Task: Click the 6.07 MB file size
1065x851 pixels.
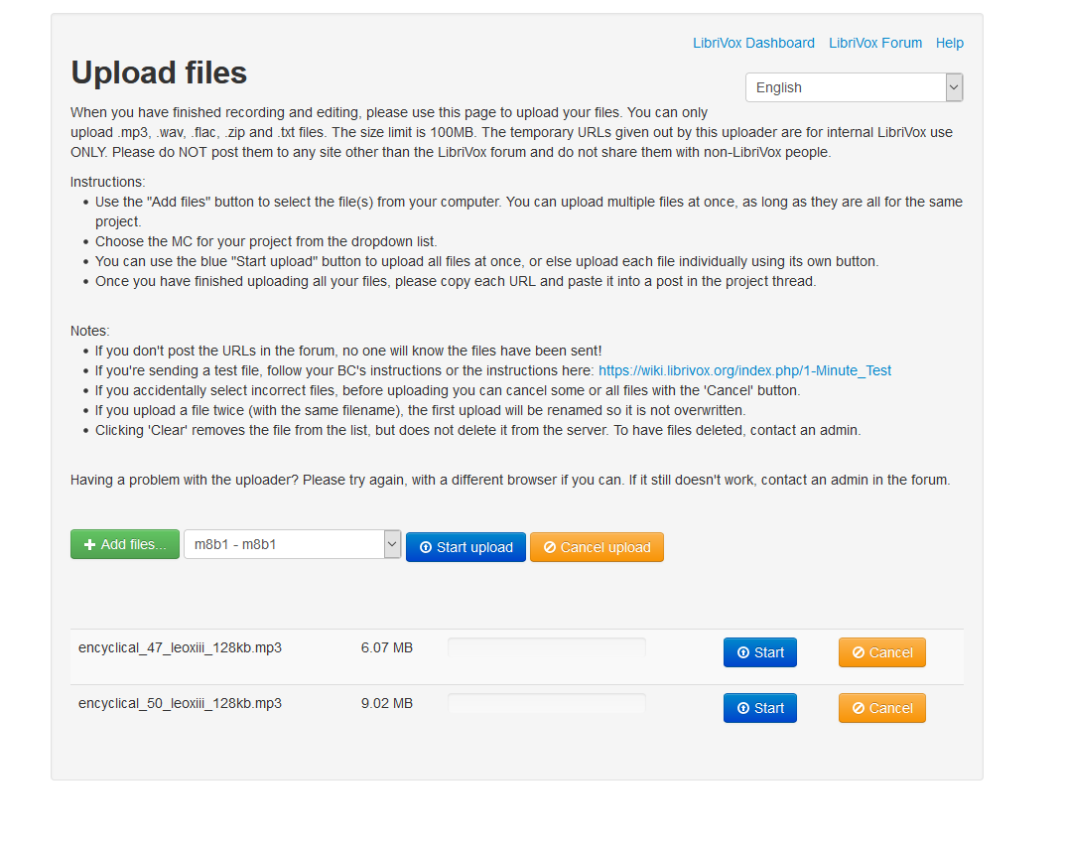Action: 387,647
